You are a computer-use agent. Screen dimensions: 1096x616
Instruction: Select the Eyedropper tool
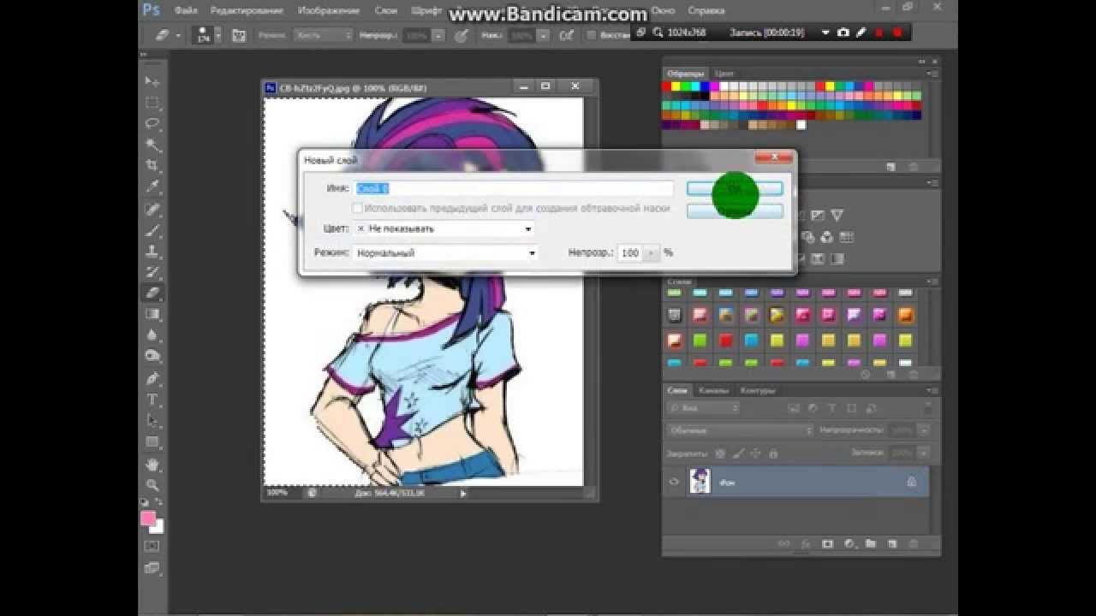coord(152,187)
